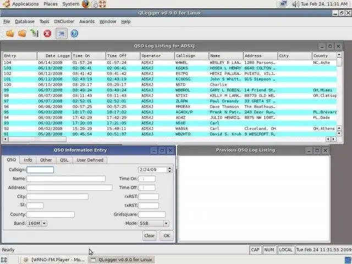Sort by the Time On column header
352x264 pixels.
click(x=89, y=56)
